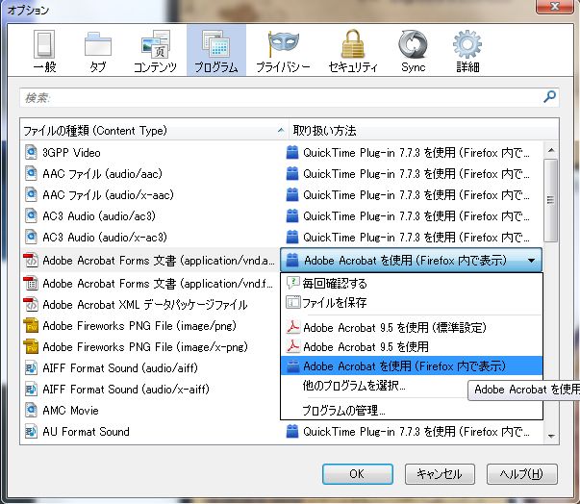Choose プログラムの管理... option

(x=412, y=410)
